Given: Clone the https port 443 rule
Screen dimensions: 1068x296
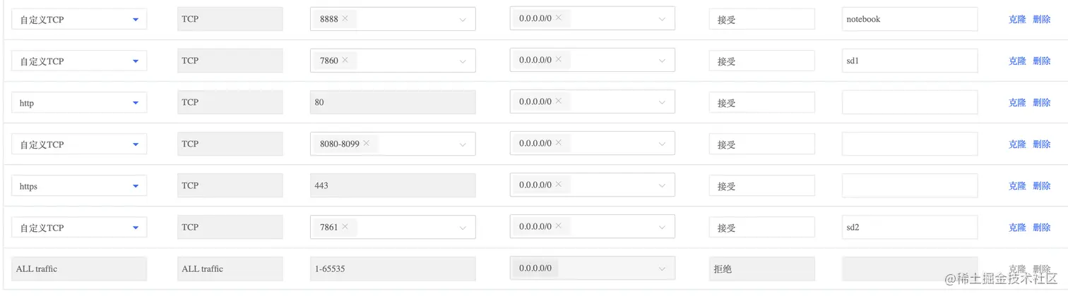Looking at the screenshot, I should (1017, 186).
